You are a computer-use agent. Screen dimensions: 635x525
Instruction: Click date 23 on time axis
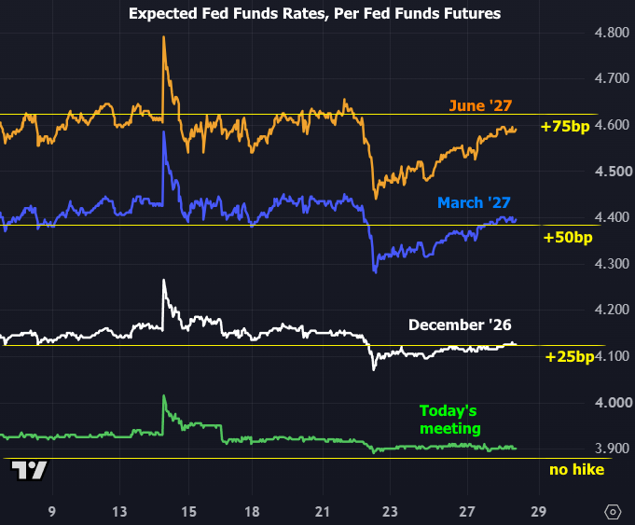[390, 512]
